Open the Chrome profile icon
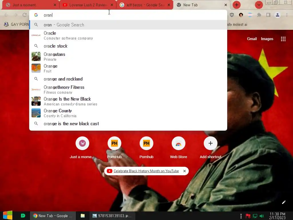 point(278,15)
